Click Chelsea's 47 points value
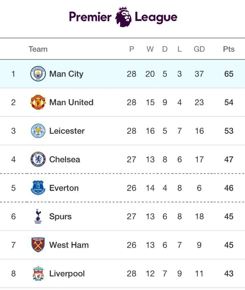This screenshot has width=245, height=290. [x=229, y=159]
